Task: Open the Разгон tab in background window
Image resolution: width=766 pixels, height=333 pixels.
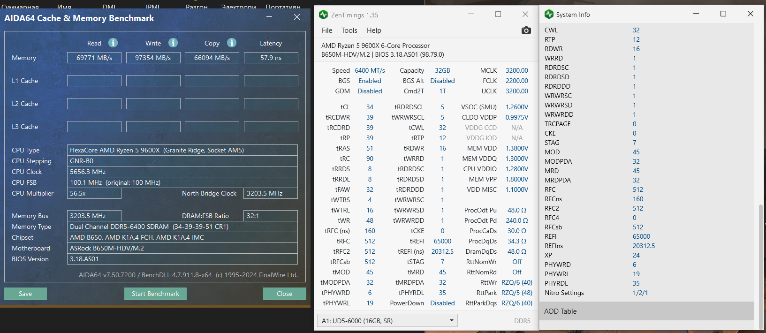Action: [197, 7]
